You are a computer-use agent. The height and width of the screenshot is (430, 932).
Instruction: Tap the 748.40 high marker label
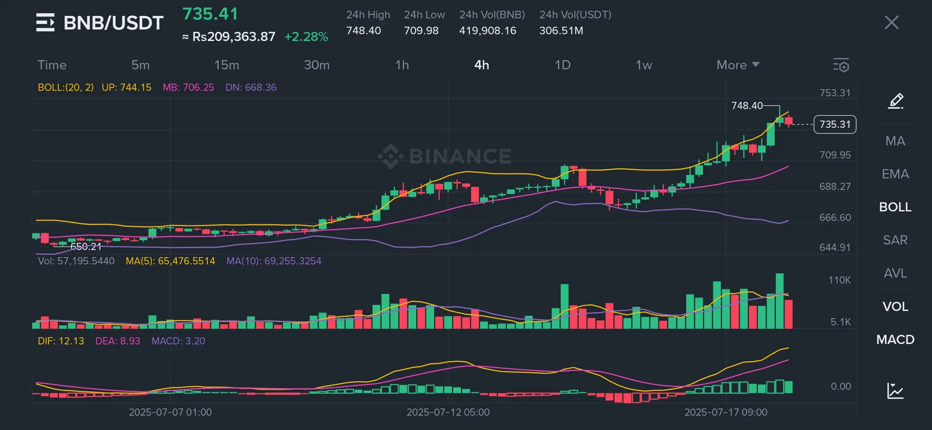point(747,106)
